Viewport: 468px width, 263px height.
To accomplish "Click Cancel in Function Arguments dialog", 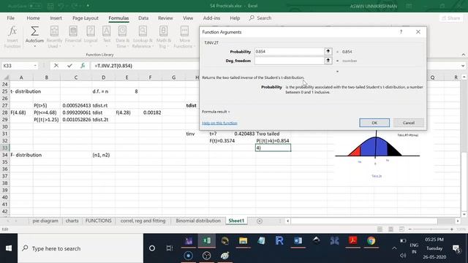I will 408,123.
